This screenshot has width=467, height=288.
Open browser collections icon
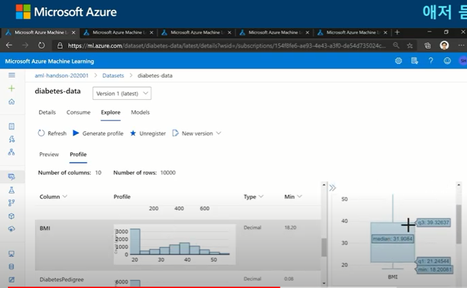point(428,45)
